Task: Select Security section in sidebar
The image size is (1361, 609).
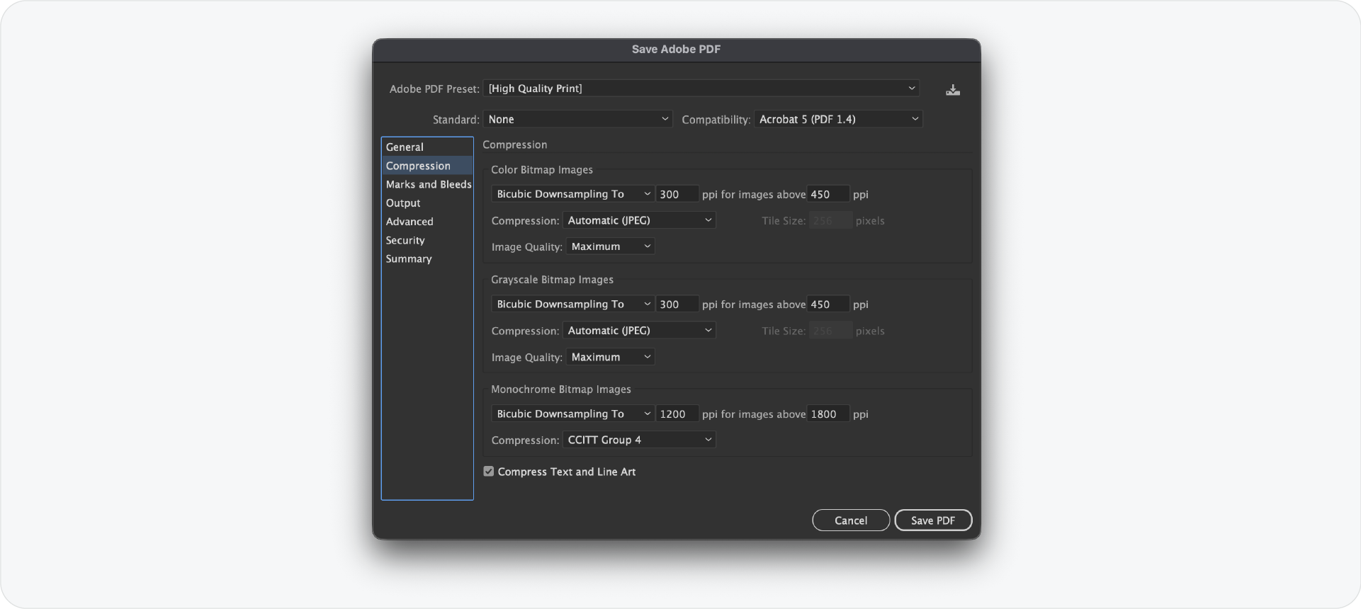Action: click(427, 241)
